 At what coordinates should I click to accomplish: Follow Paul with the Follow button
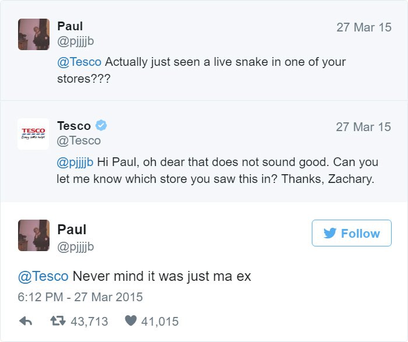(351, 233)
